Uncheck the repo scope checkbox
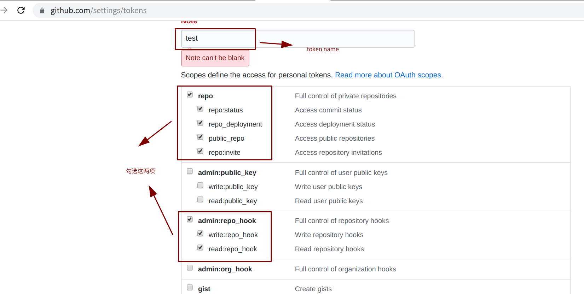 pyautogui.click(x=190, y=95)
